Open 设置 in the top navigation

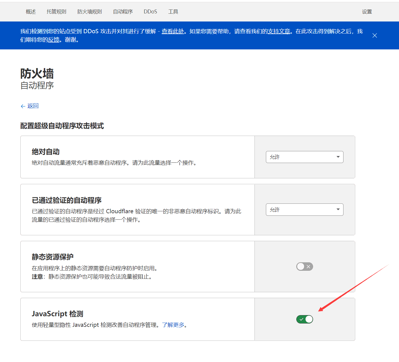click(367, 12)
